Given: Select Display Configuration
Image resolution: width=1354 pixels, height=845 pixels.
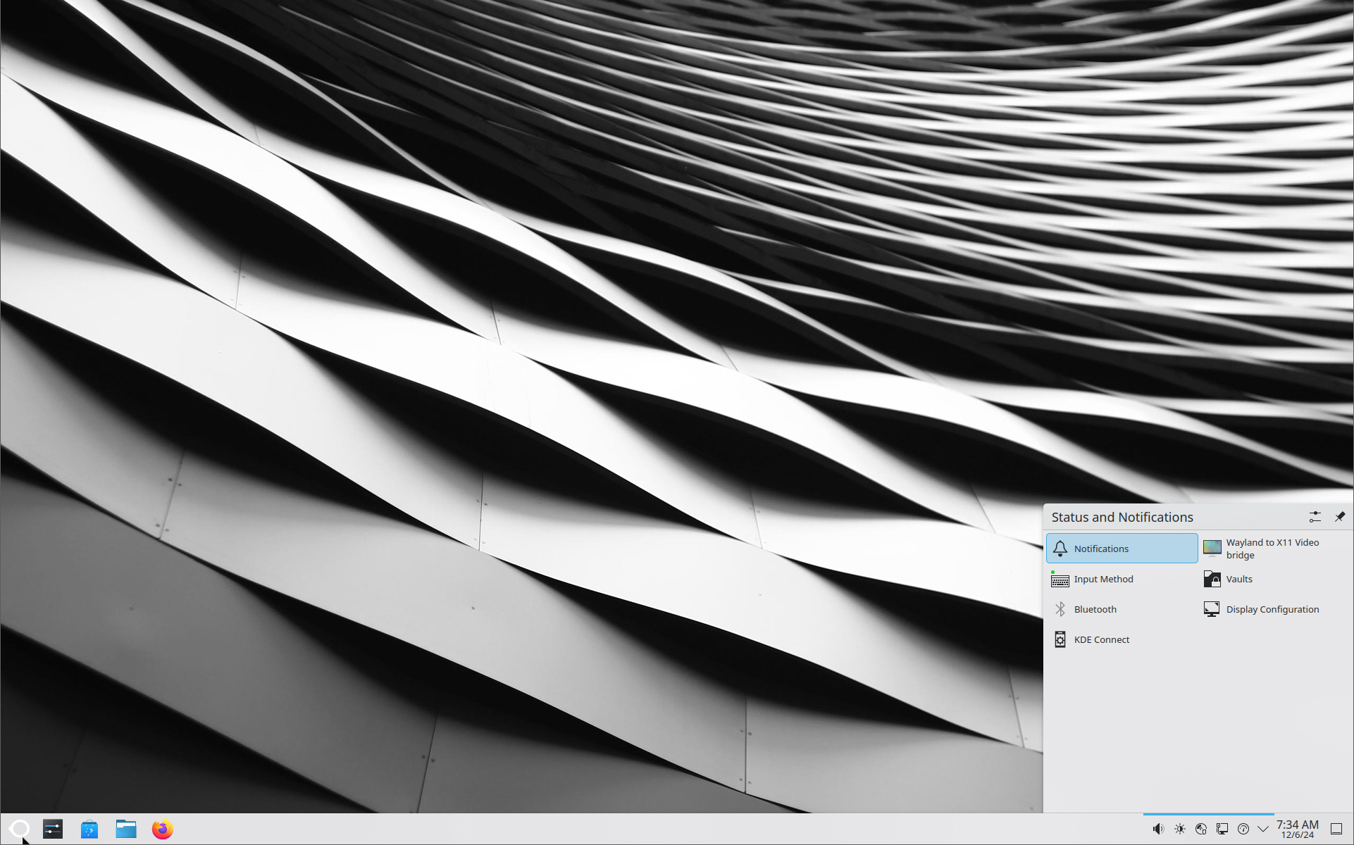Looking at the screenshot, I should [x=1272, y=609].
